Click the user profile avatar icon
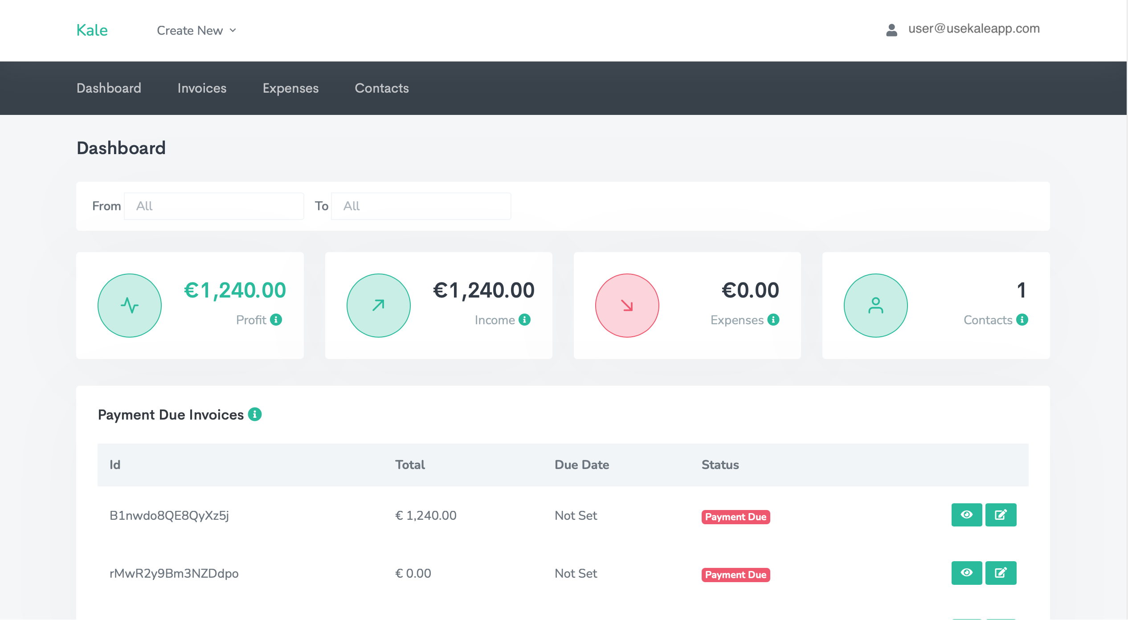 click(891, 30)
